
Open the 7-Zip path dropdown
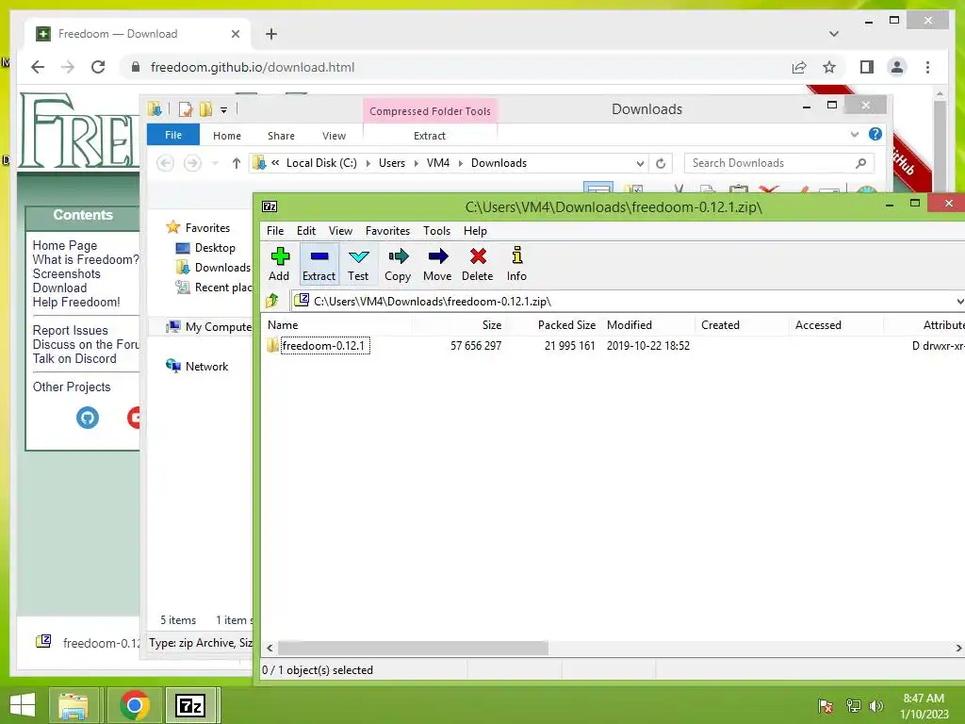(x=958, y=301)
